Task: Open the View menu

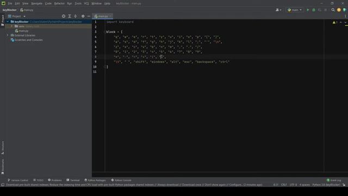Action: coord(26,4)
